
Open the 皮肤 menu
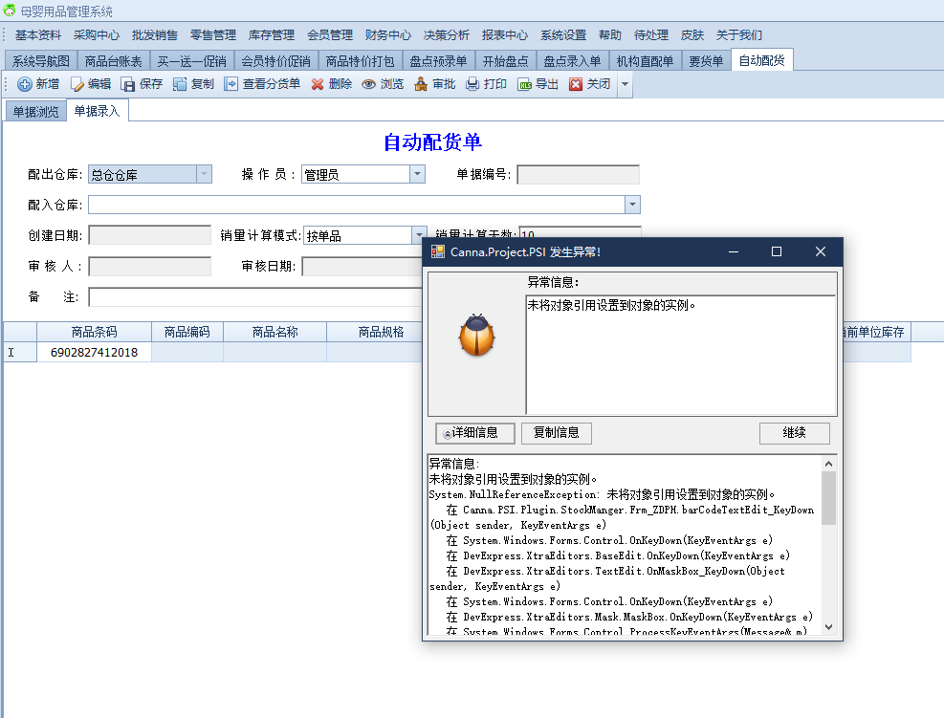[x=692, y=35]
